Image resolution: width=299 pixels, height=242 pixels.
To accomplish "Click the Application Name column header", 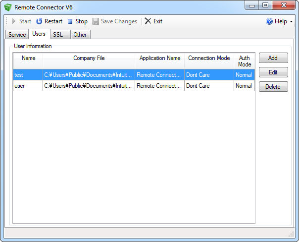I will (x=159, y=58).
